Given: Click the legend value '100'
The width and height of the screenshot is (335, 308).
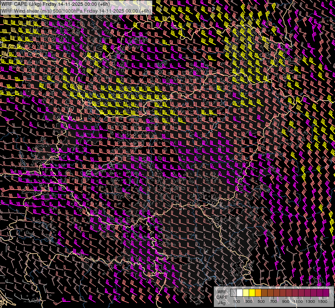Looking at the screenshot, I should [x=236, y=301].
